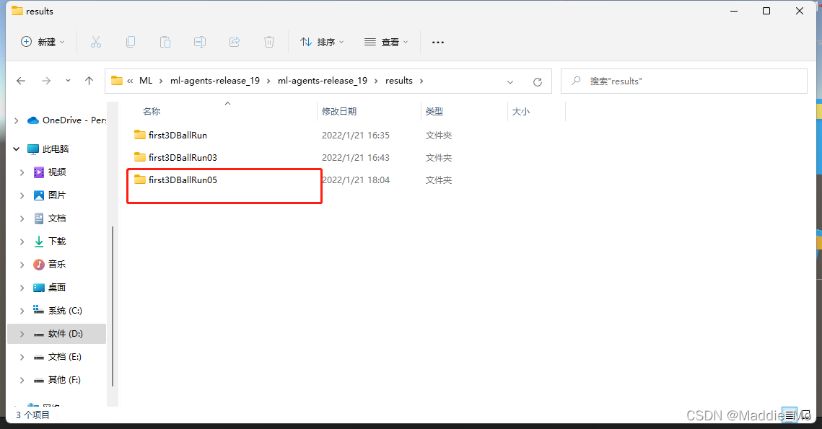
Task: Select 软件 (D:) drive in sidebar
Action: tap(65, 334)
